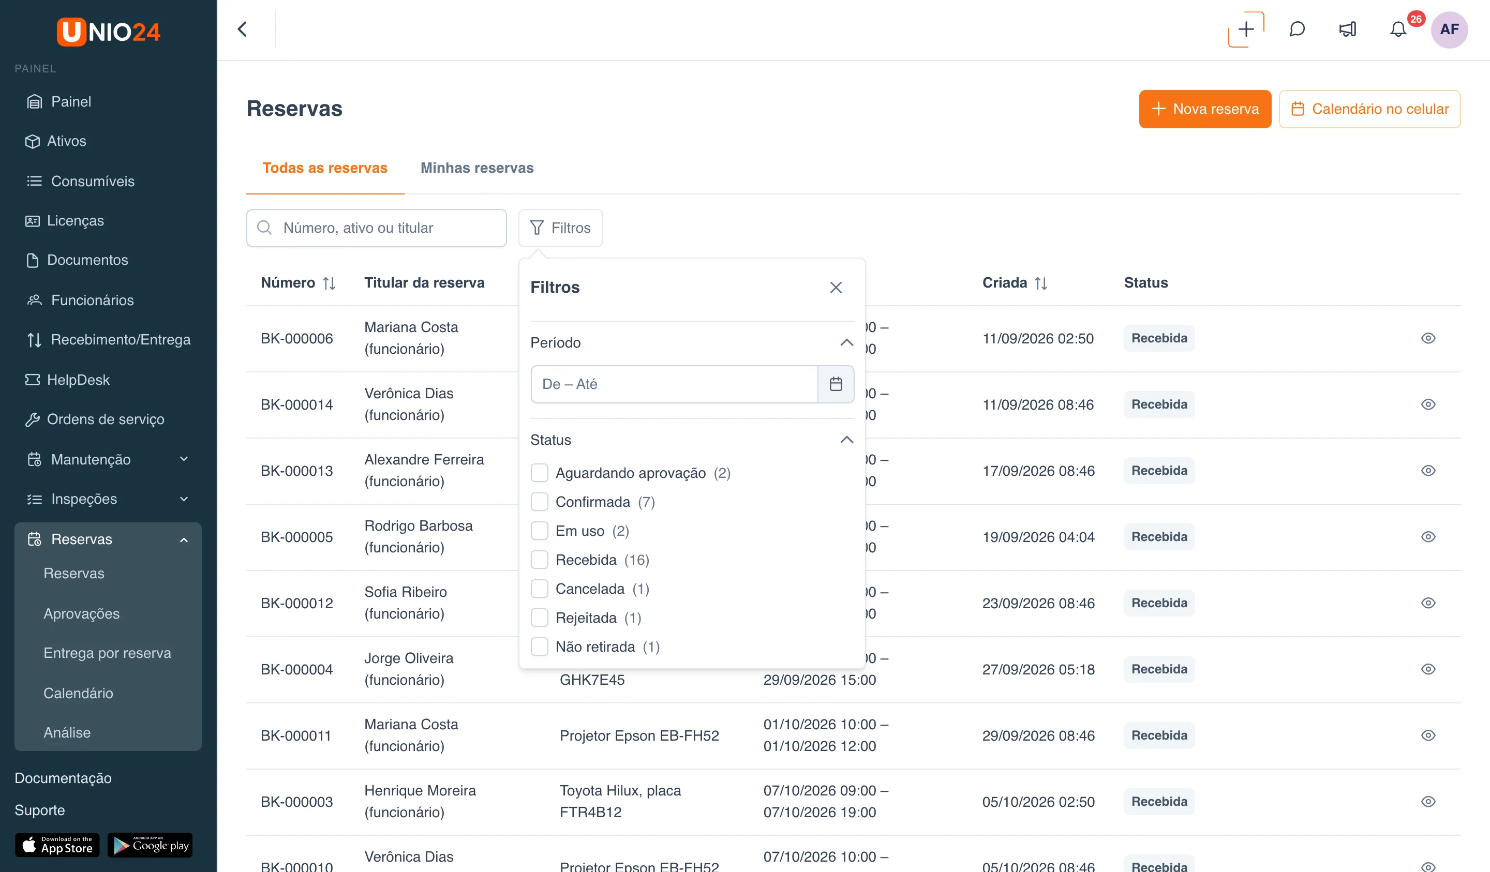Click the Nova reserva button
The height and width of the screenshot is (872, 1490).
[1204, 109]
